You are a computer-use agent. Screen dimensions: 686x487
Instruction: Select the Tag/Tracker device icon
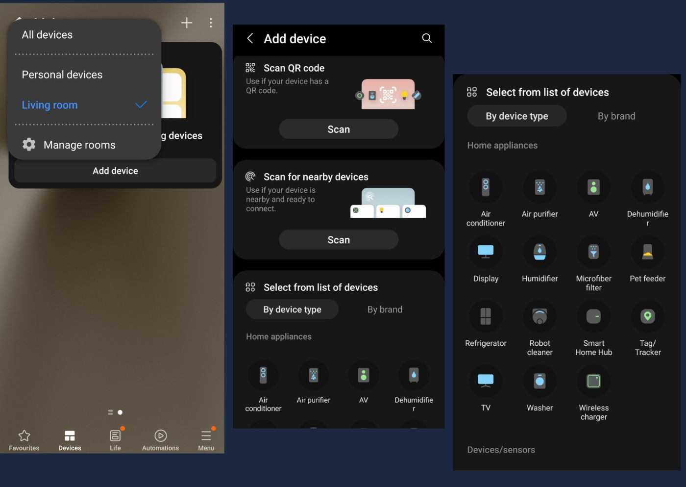647,317
